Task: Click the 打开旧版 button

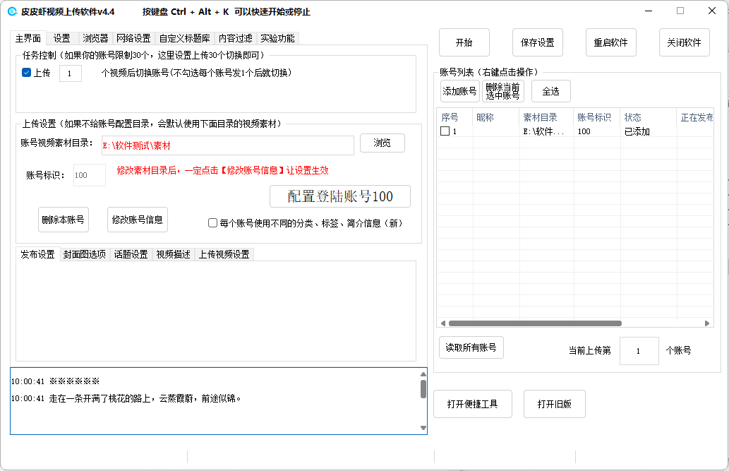Action: coord(554,404)
